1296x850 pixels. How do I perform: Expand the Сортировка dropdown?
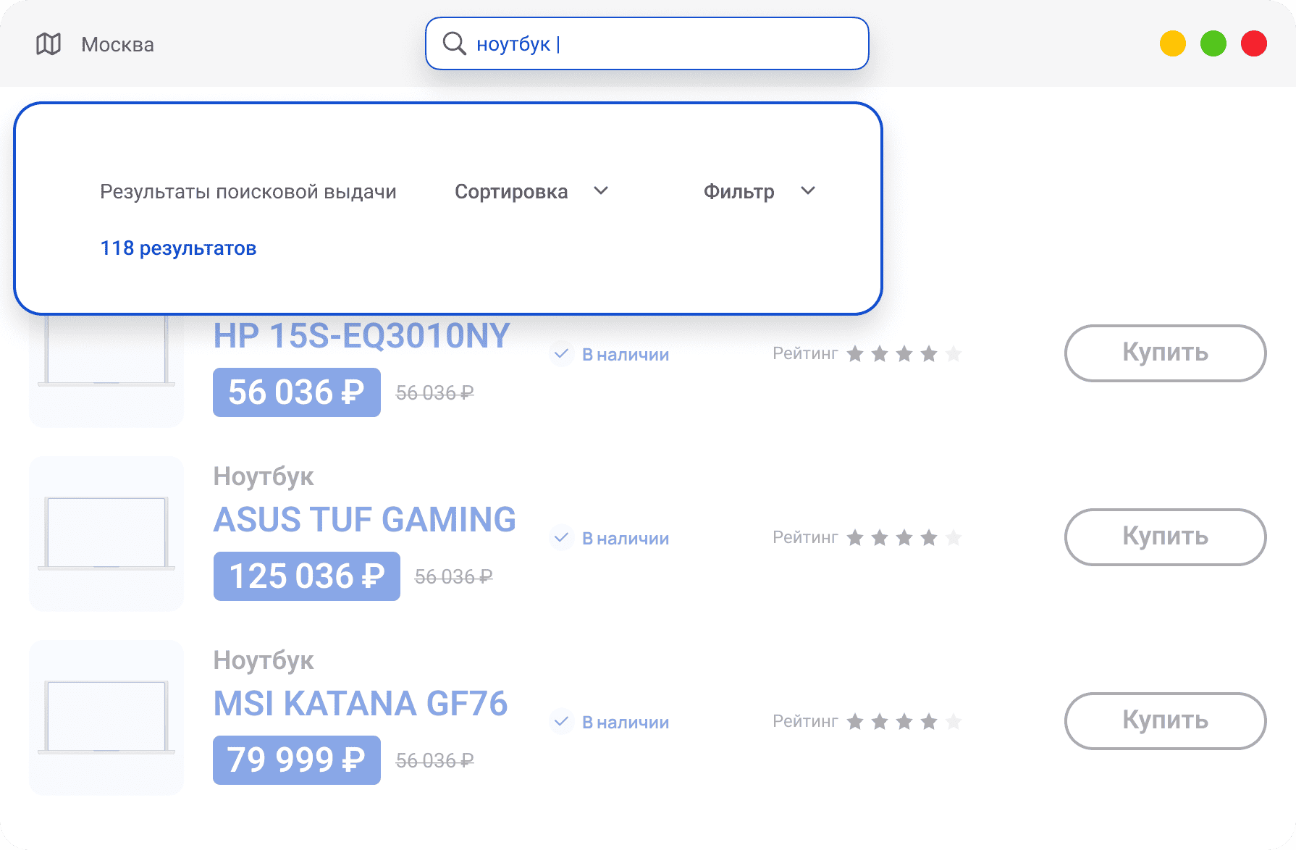531,192
